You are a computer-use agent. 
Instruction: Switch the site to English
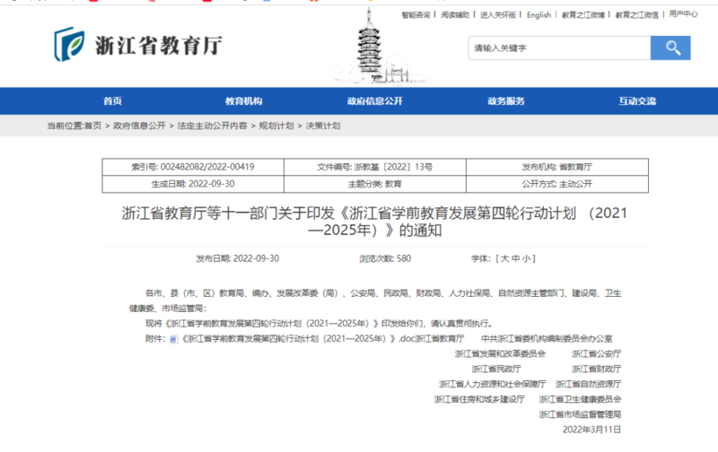pos(539,14)
